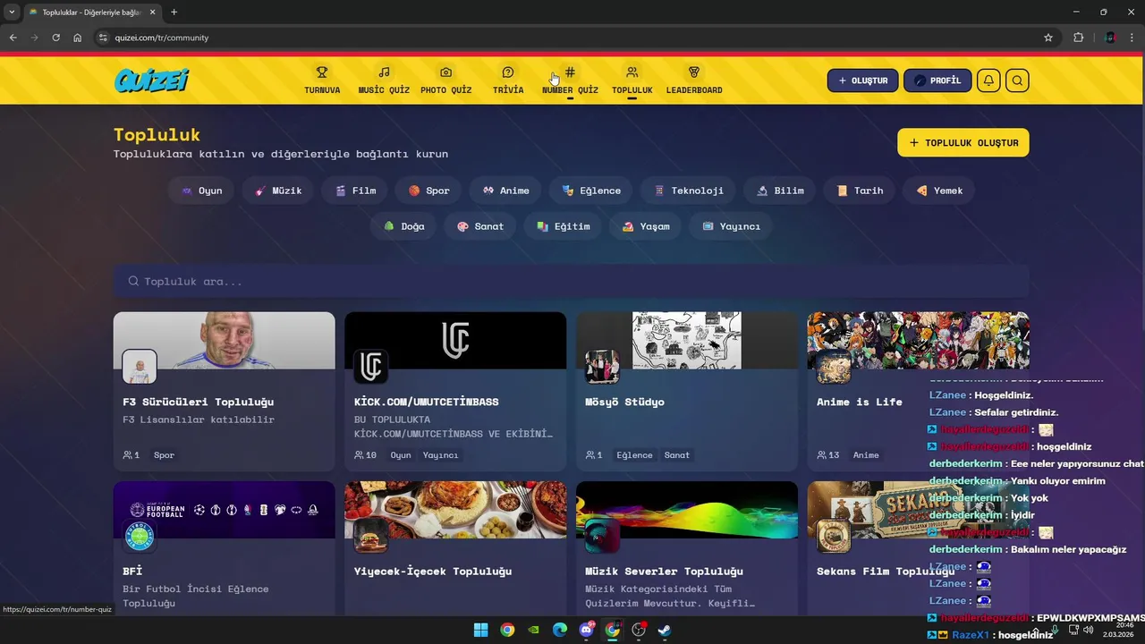Click the KİCK.COM/UMUTCETİNBASS avatar logo
Screen dimensions: 1145x644
[370, 367]
